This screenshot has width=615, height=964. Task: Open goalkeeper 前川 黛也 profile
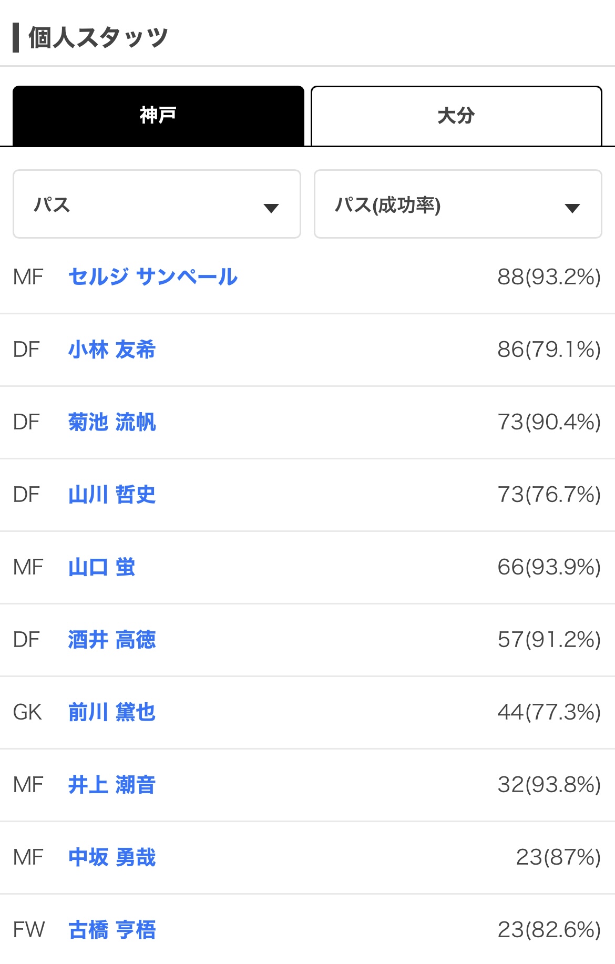(112, 712)
